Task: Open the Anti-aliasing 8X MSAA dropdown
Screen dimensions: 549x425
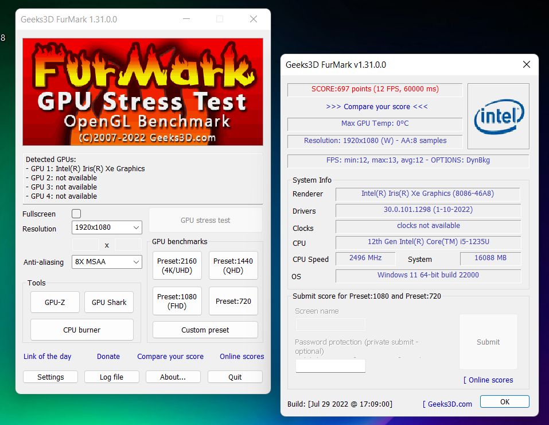Action: [x=107, y=261]
